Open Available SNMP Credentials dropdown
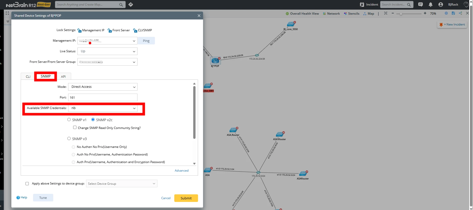Viewport: 473px width, 210px height. [x=103, y=108]
